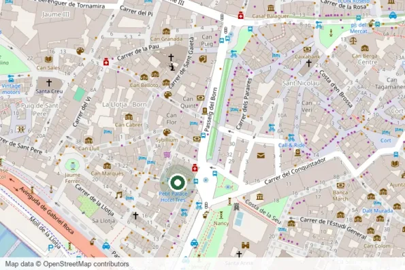
Task: Click the Sant Nicolau church cross icon
Action: point(309,63)
